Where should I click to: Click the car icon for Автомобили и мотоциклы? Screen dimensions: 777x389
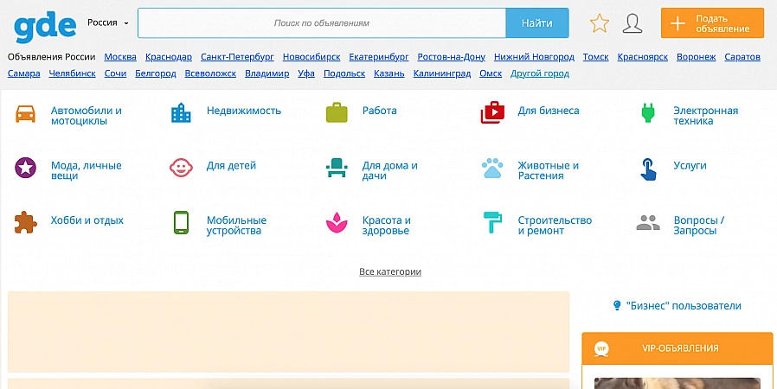26,113
